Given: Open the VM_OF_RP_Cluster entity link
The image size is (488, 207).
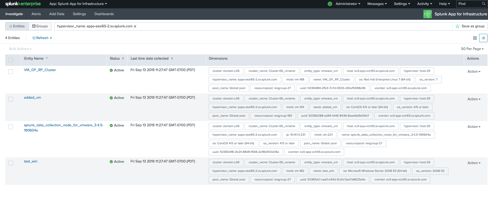Looking at the screenshot, I should point(40,70).
